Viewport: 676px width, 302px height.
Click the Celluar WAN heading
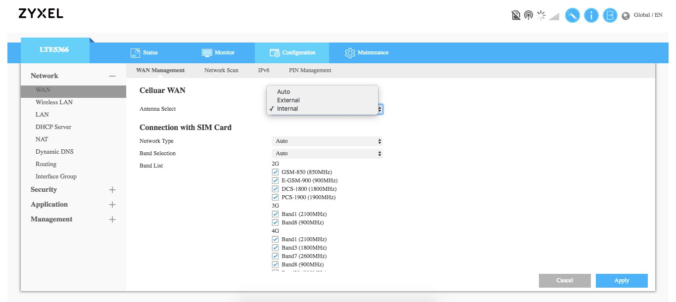pos(162,90)
